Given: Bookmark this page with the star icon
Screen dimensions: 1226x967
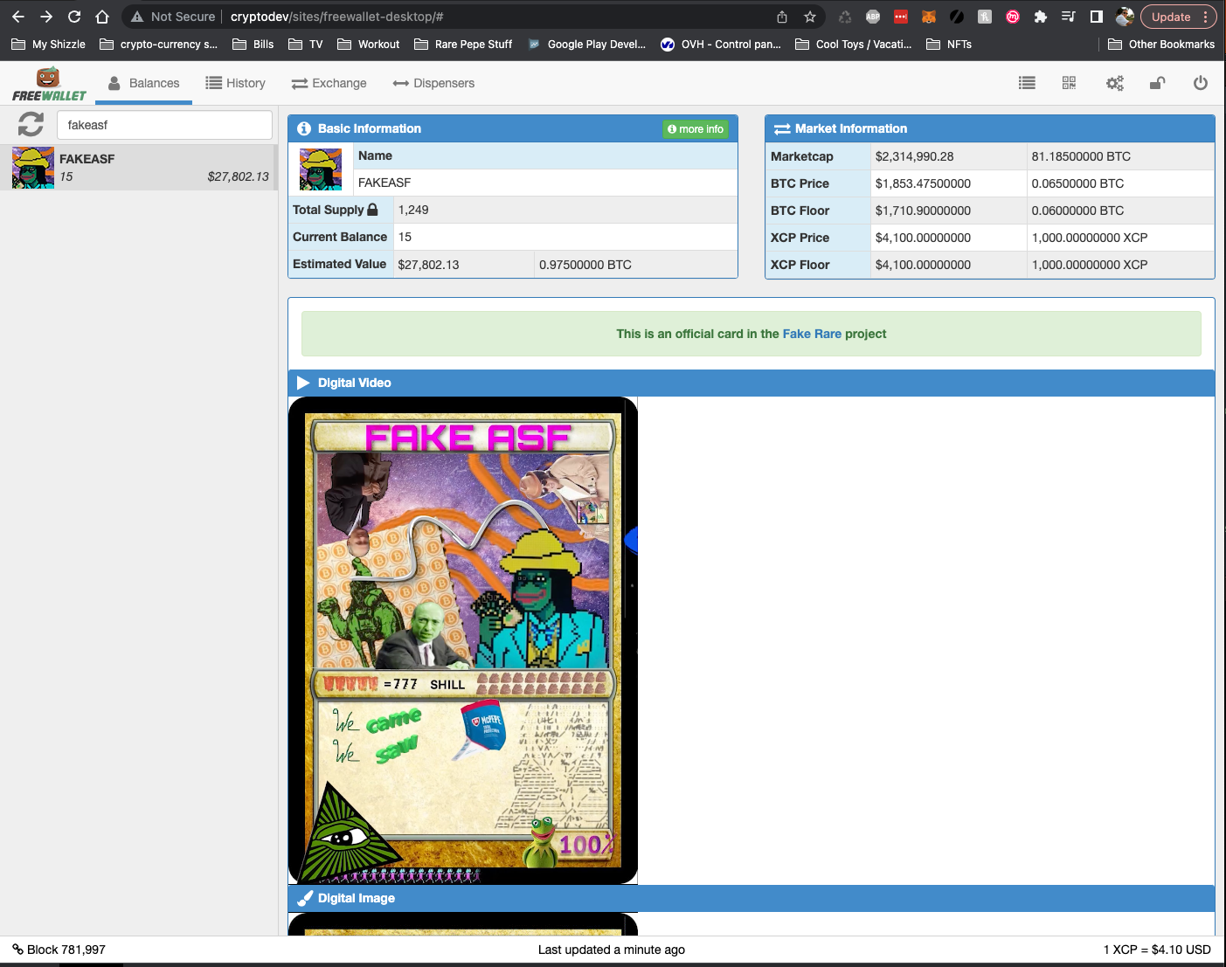Looking at the screenshot, I should click(810, 17).
